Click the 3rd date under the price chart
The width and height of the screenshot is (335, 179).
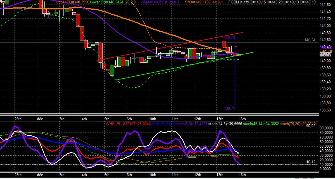tap(62, 119)
